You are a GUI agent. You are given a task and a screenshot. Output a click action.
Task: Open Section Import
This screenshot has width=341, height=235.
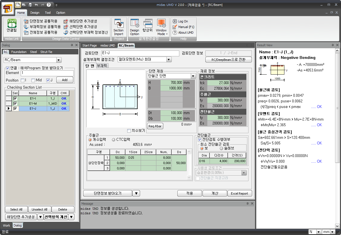[119, 27]
